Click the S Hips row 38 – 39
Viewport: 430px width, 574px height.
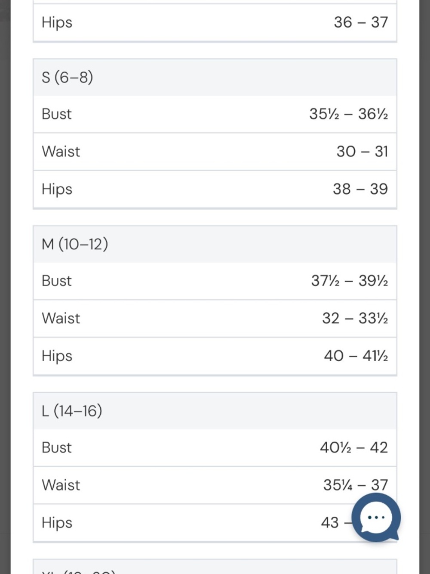coord(215,189)
